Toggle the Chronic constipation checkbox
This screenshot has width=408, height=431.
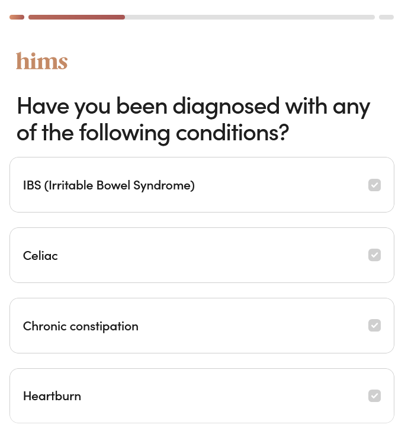pos(374,326)
